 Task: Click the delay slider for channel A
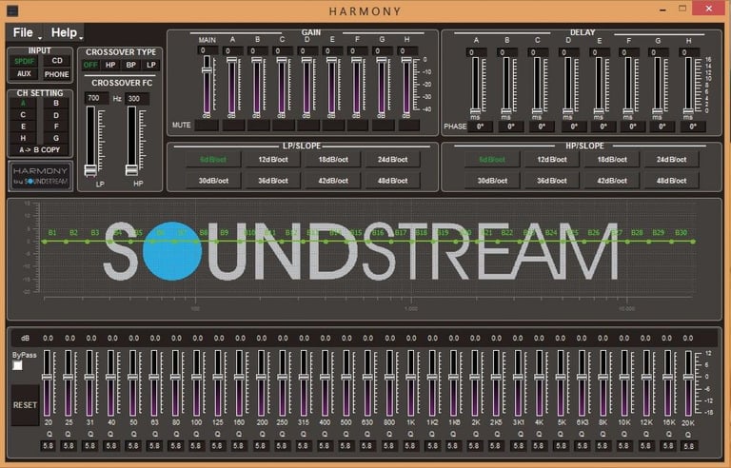[475, 86]
